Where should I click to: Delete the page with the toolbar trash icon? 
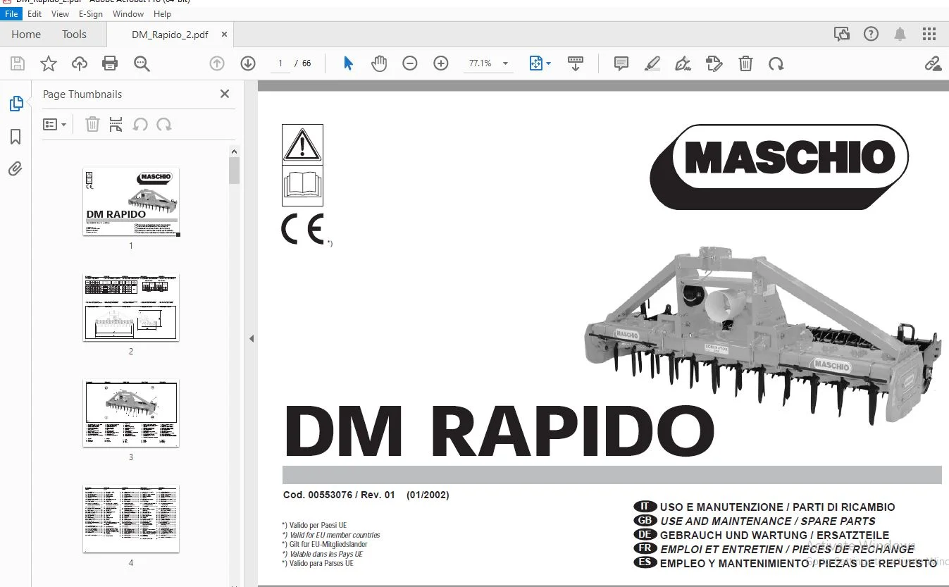[745, 64]
